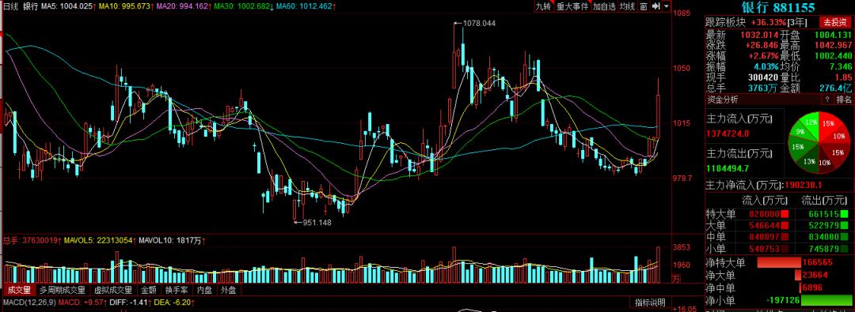Click the 窗 window icon in chart toolbar

coord(644,6)
